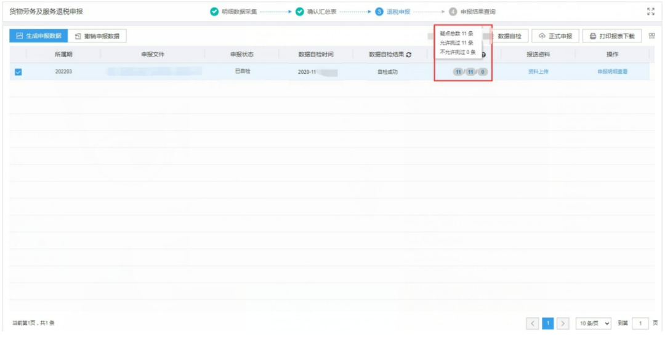
Task: Click the zero count badge in doubt column
Action: 483,72
